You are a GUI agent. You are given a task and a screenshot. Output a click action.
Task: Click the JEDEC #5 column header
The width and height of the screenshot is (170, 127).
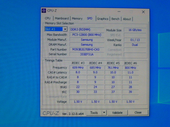pos(113,63)
